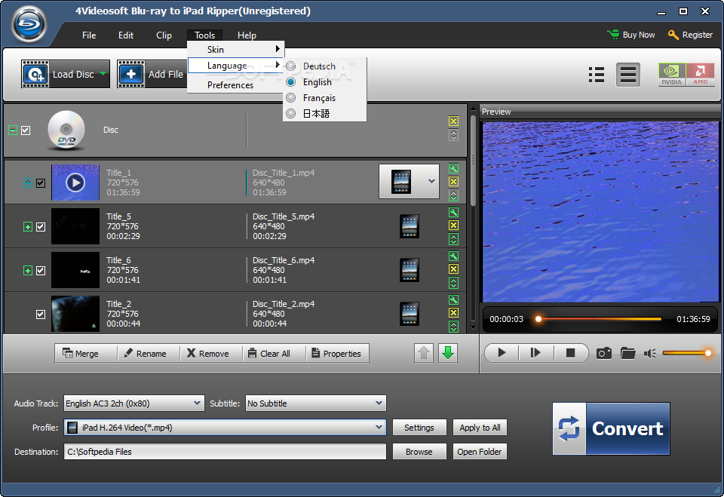The width and height of the screenshot is (724, 497).
Task: Move selected item down with green arrow
Action: click(x=448, y=354)
